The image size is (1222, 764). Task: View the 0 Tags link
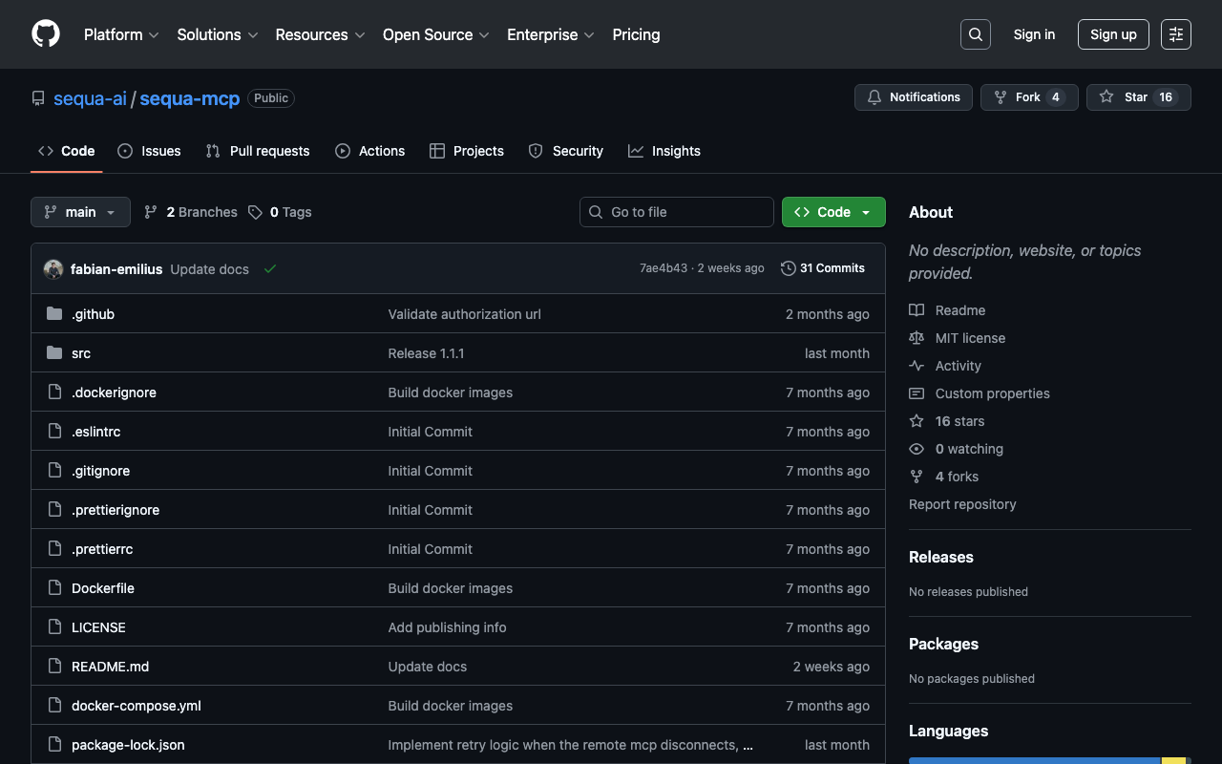280,212
